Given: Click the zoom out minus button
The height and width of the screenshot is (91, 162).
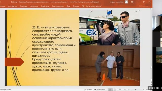Looking at the screenshot, I should point(129,90).
